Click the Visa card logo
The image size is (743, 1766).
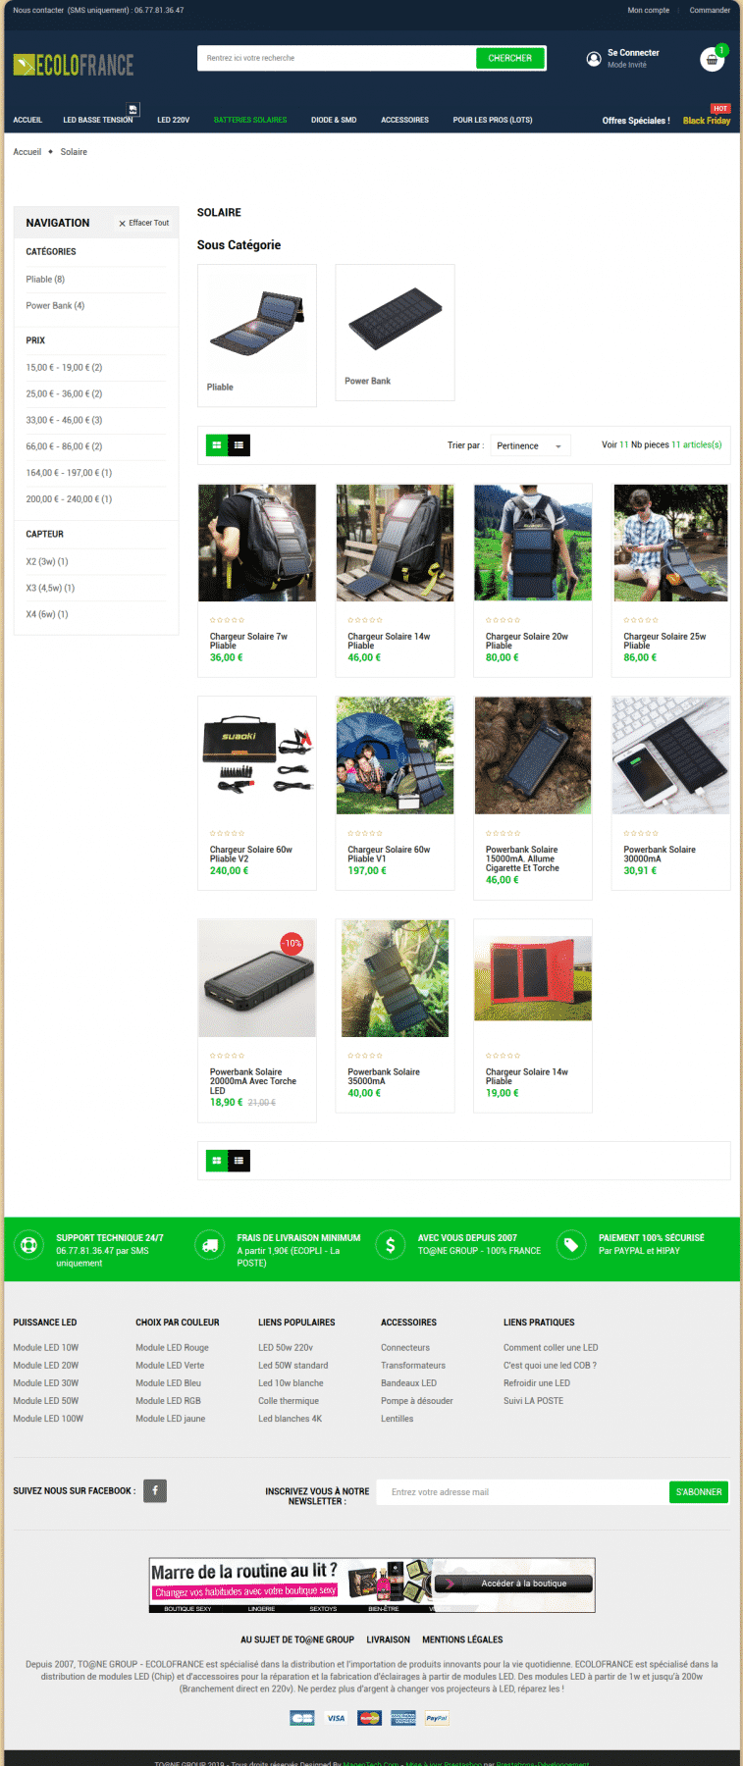[336, 1718]
